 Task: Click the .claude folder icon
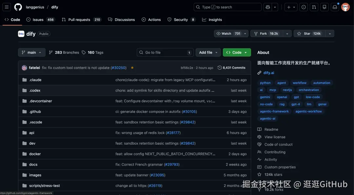click(x=24, y=80)
